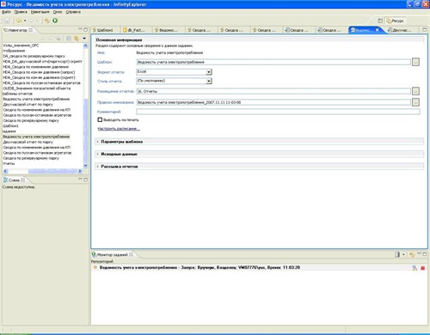The width and height of the screenshot is (430, 335).
Task: Switch to the Шаблон1 editor tab
Action: coord(105,30)
